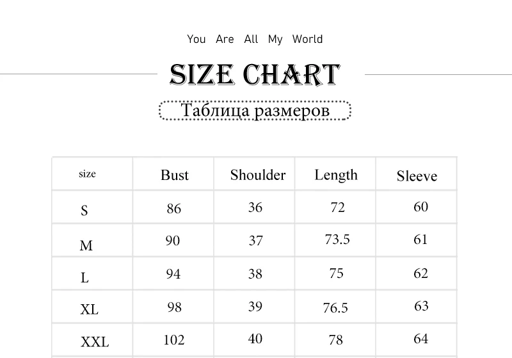Click the XXL size row label
The width and height of the screenshot is (512, 358).
click(95, 342)
